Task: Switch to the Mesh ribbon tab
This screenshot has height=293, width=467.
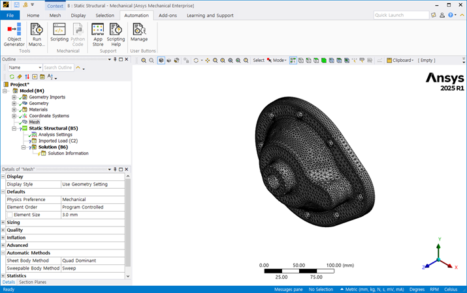Action: (x=55, y=16)
